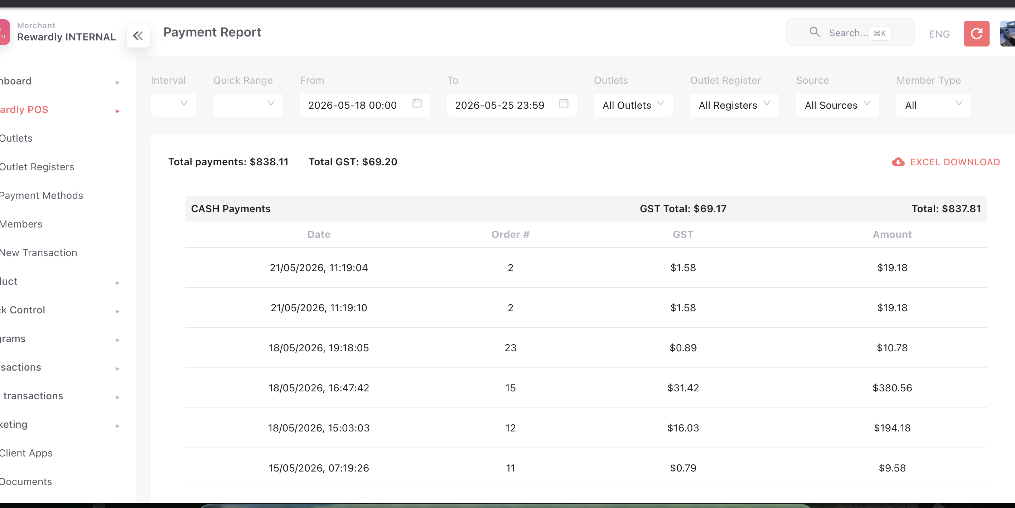
Task: Click the From date field 2026-05-18 00:00
Action: point(365,105)
